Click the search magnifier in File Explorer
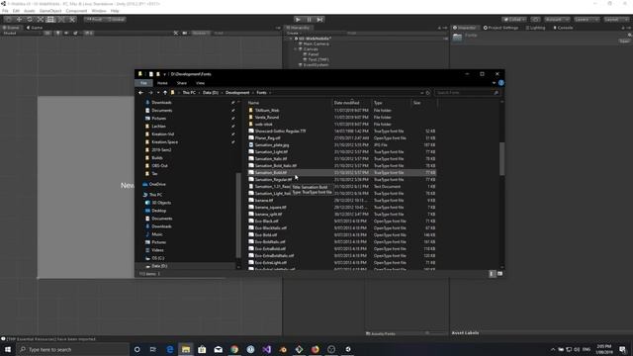The width and height of the screenshot is (633, 356). [496, 93]
